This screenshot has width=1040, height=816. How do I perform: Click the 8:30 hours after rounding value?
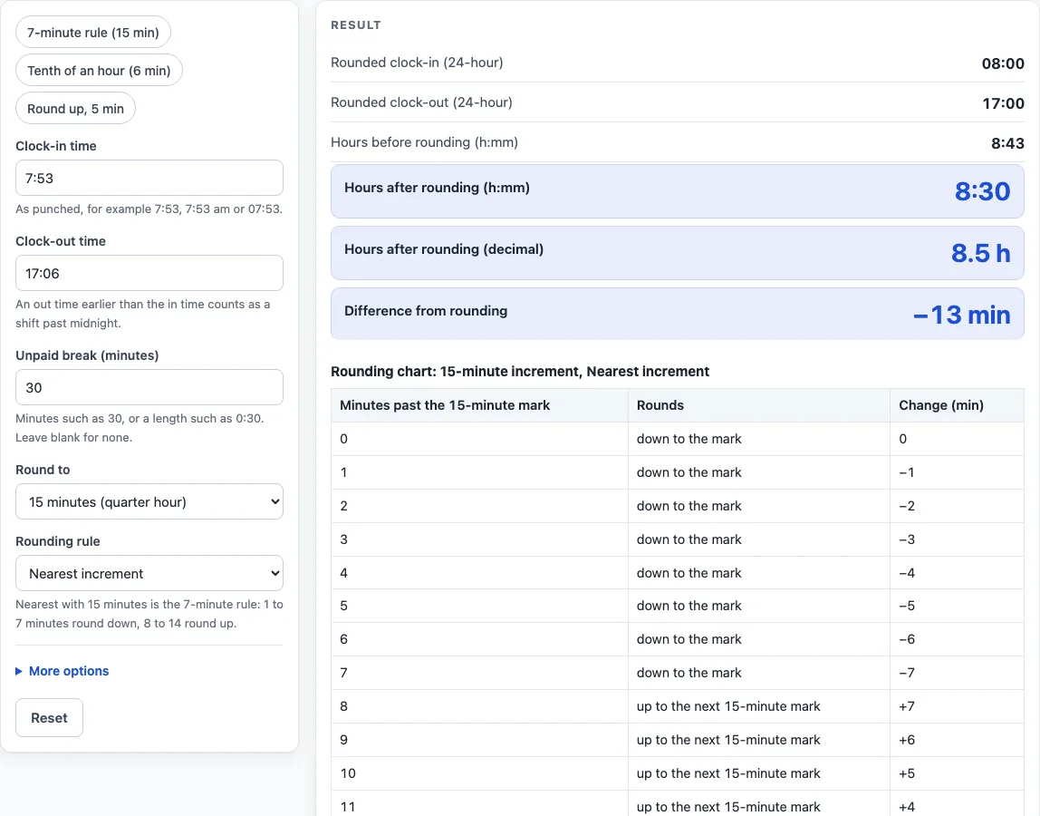click(982, 191)
